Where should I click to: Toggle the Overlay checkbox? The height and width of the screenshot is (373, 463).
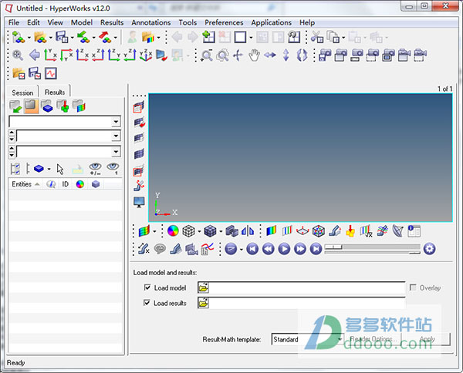413,287
